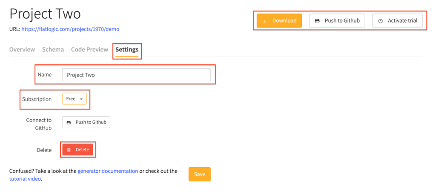Open the generator documentation link
This screenshot has height=191, width=436.
pos(108,171)
